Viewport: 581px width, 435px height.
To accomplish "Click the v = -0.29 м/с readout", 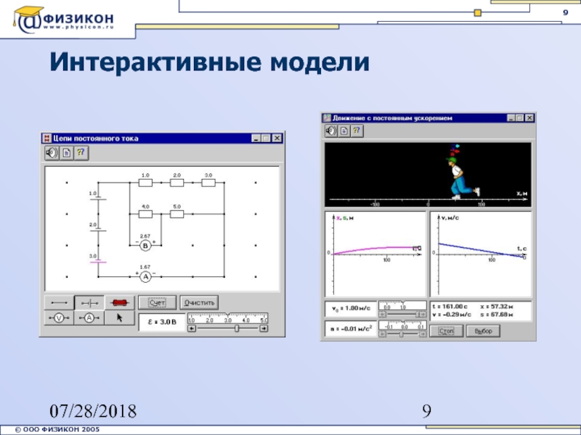I will click(451, 315).
